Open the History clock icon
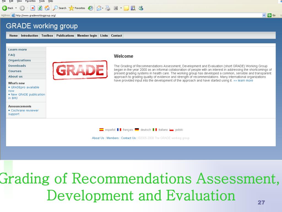This screenshot has width=282, height=212. pyautogui.click(x=90, y=8)
